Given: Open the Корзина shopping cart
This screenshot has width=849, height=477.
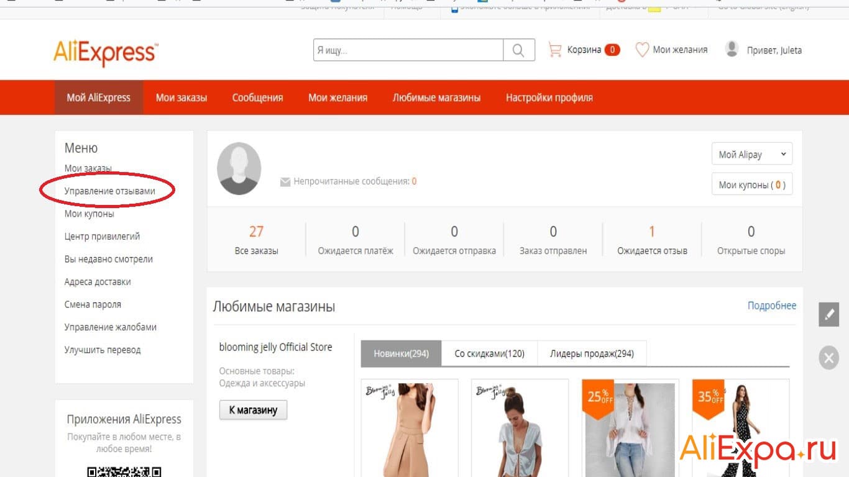Looking at the screenshot, I should [x=584, y=50].
